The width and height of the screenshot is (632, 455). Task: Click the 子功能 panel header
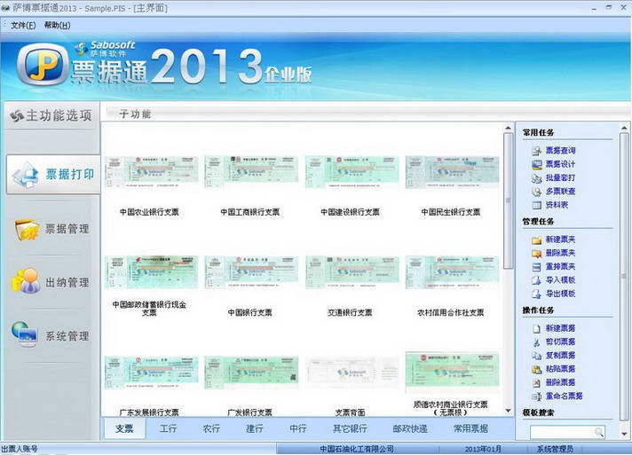[x=135, y=114]
